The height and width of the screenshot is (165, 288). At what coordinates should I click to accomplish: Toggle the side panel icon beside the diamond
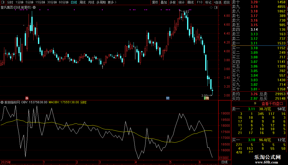tap(216, 8)
